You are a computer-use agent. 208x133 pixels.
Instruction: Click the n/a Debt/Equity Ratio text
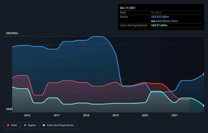165,21
